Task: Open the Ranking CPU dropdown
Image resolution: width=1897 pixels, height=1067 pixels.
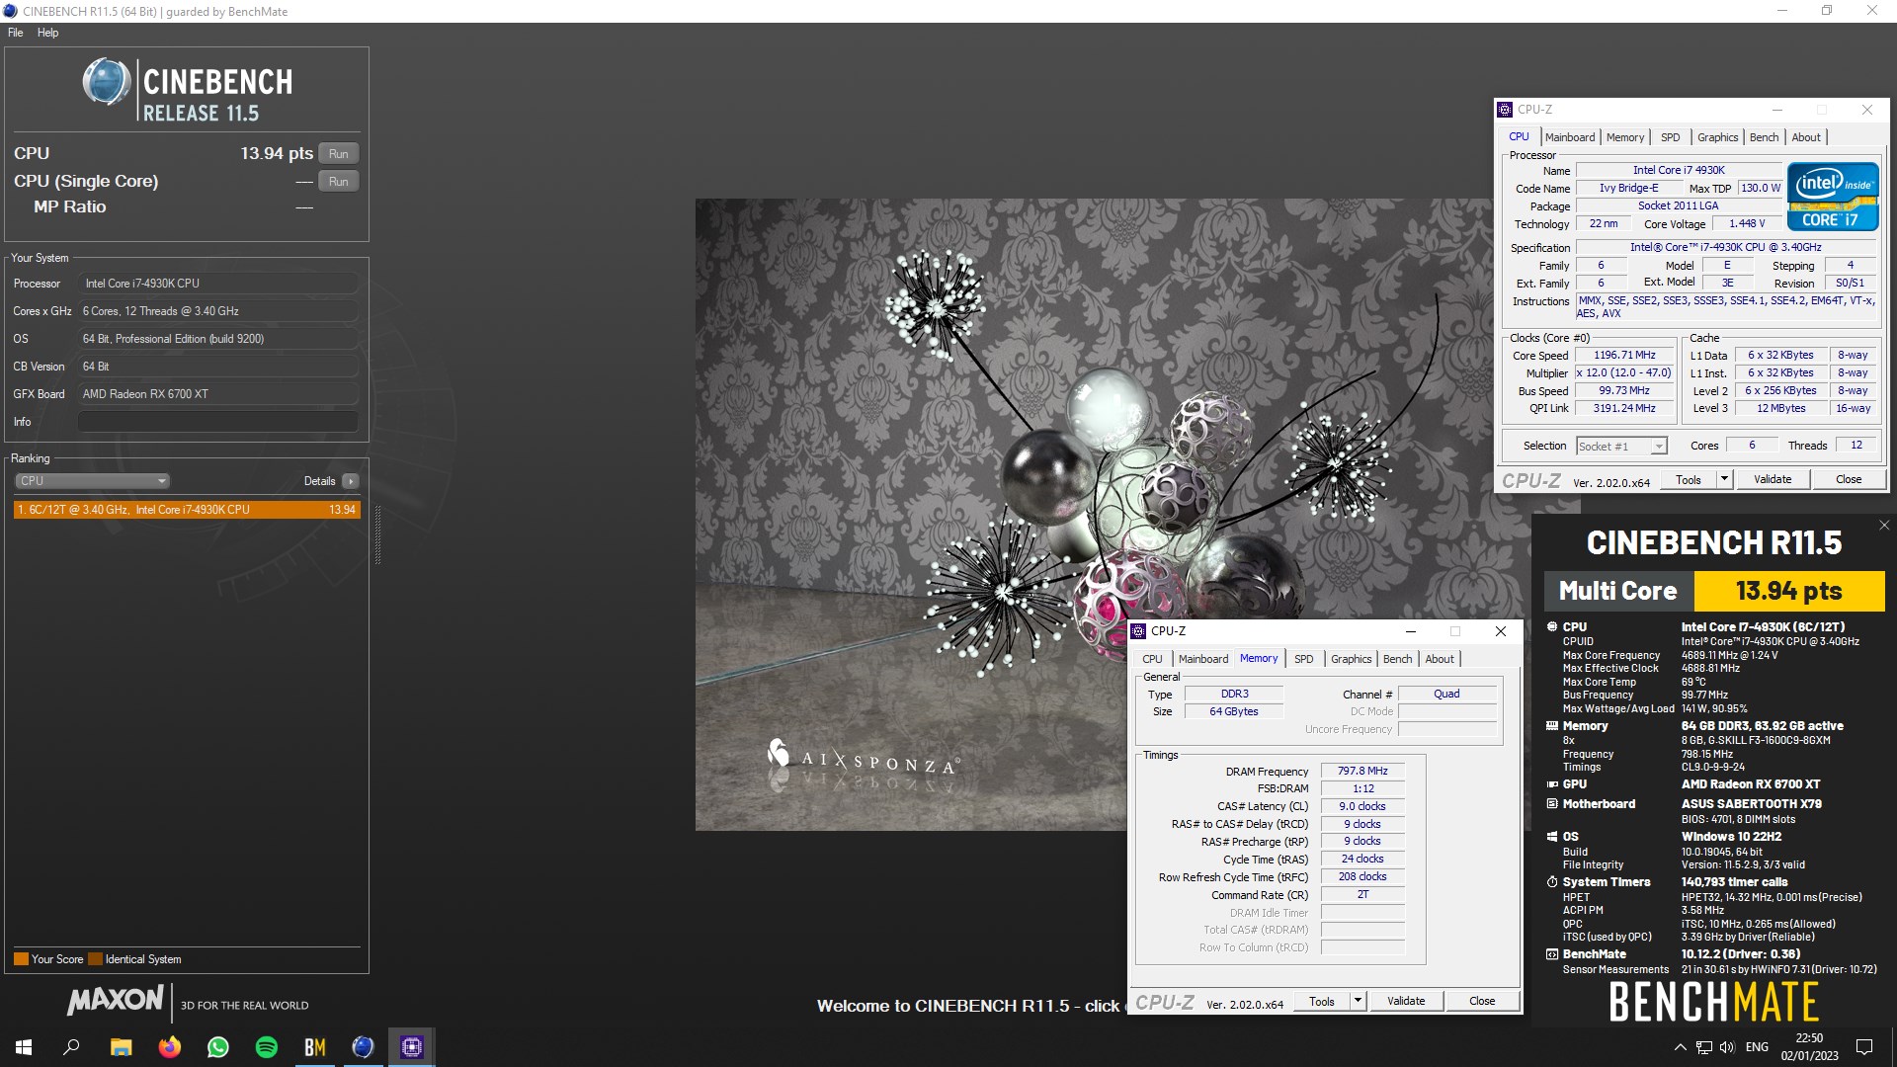Action: coord(92,481)
